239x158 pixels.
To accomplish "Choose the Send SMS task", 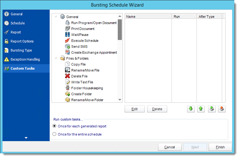I will 79,47.
